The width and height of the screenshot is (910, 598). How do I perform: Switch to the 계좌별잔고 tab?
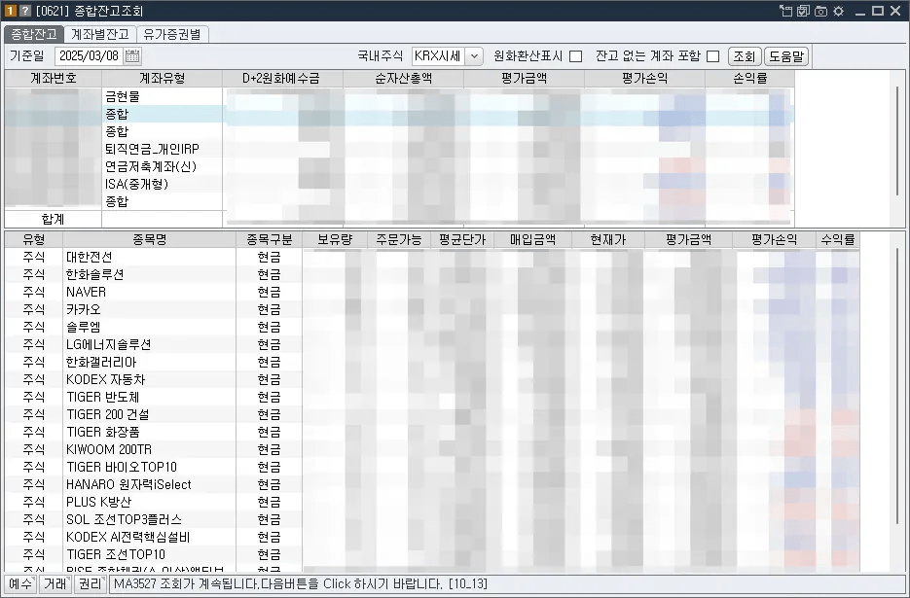click(x=100, y=34)
